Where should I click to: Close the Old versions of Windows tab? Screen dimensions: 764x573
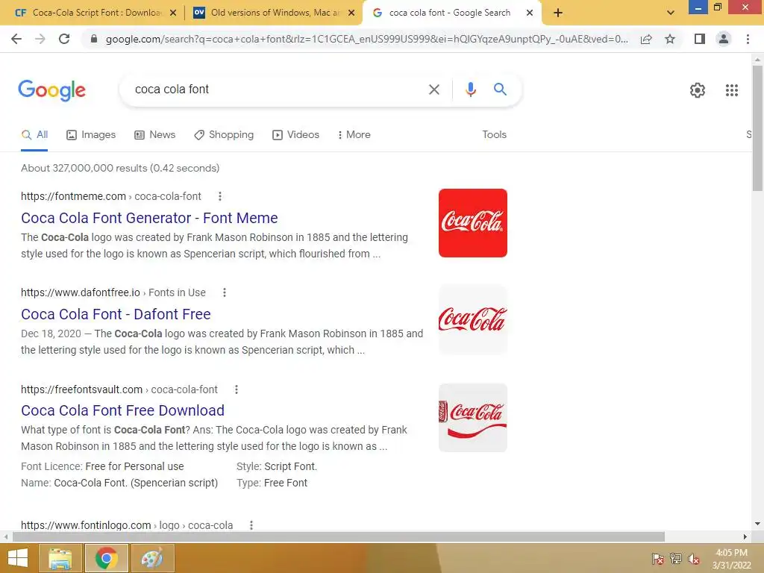(351, 13)
